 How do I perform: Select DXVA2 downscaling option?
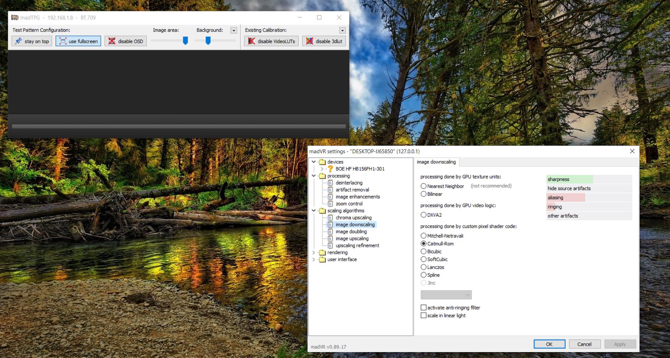tap(423, 215)
